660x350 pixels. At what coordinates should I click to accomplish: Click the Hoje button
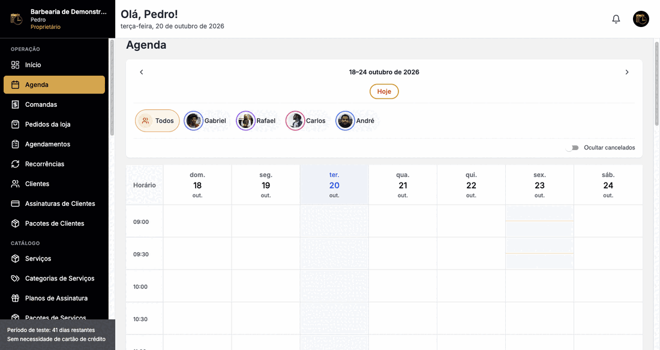[384, 91]
